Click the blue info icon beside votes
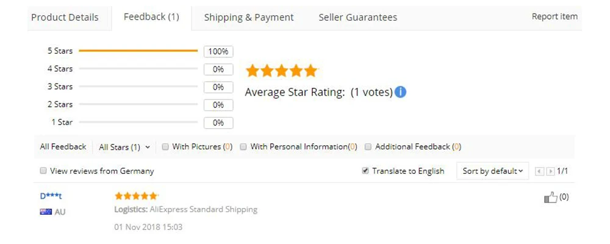Image resolution: width=610 pixels, height=244 pixels. coord(400,92)
